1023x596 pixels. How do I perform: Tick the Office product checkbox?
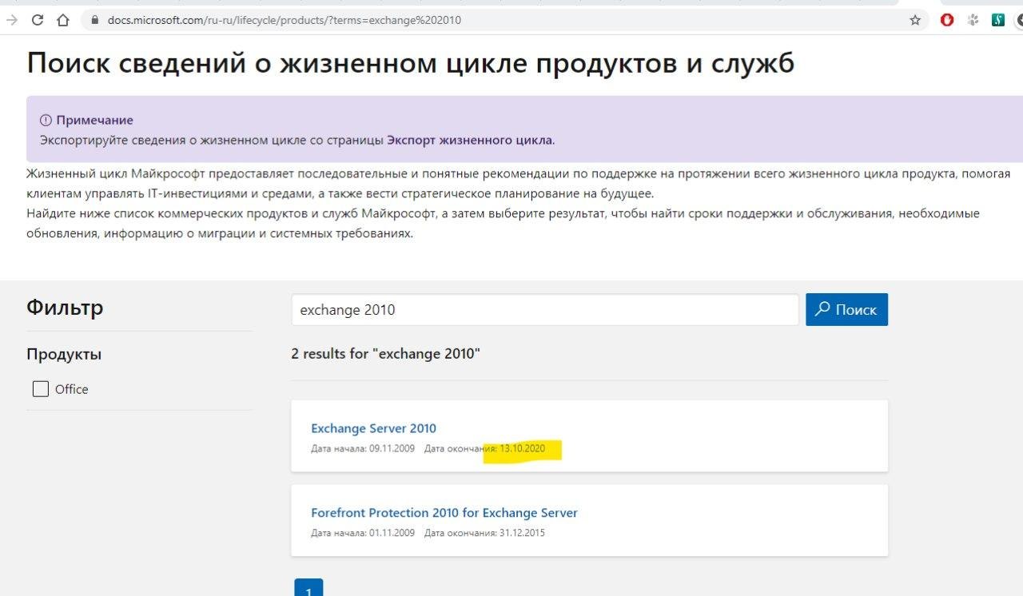coord(41,389)
